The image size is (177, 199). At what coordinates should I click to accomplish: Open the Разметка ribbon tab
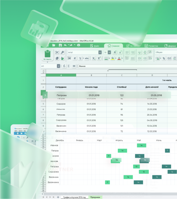[x=151, y=46]
